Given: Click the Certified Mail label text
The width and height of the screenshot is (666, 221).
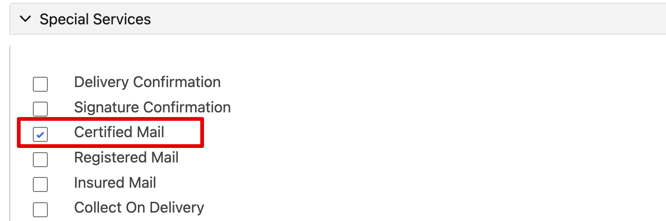Looking at the screenshot, I should [x=119, y=132].
